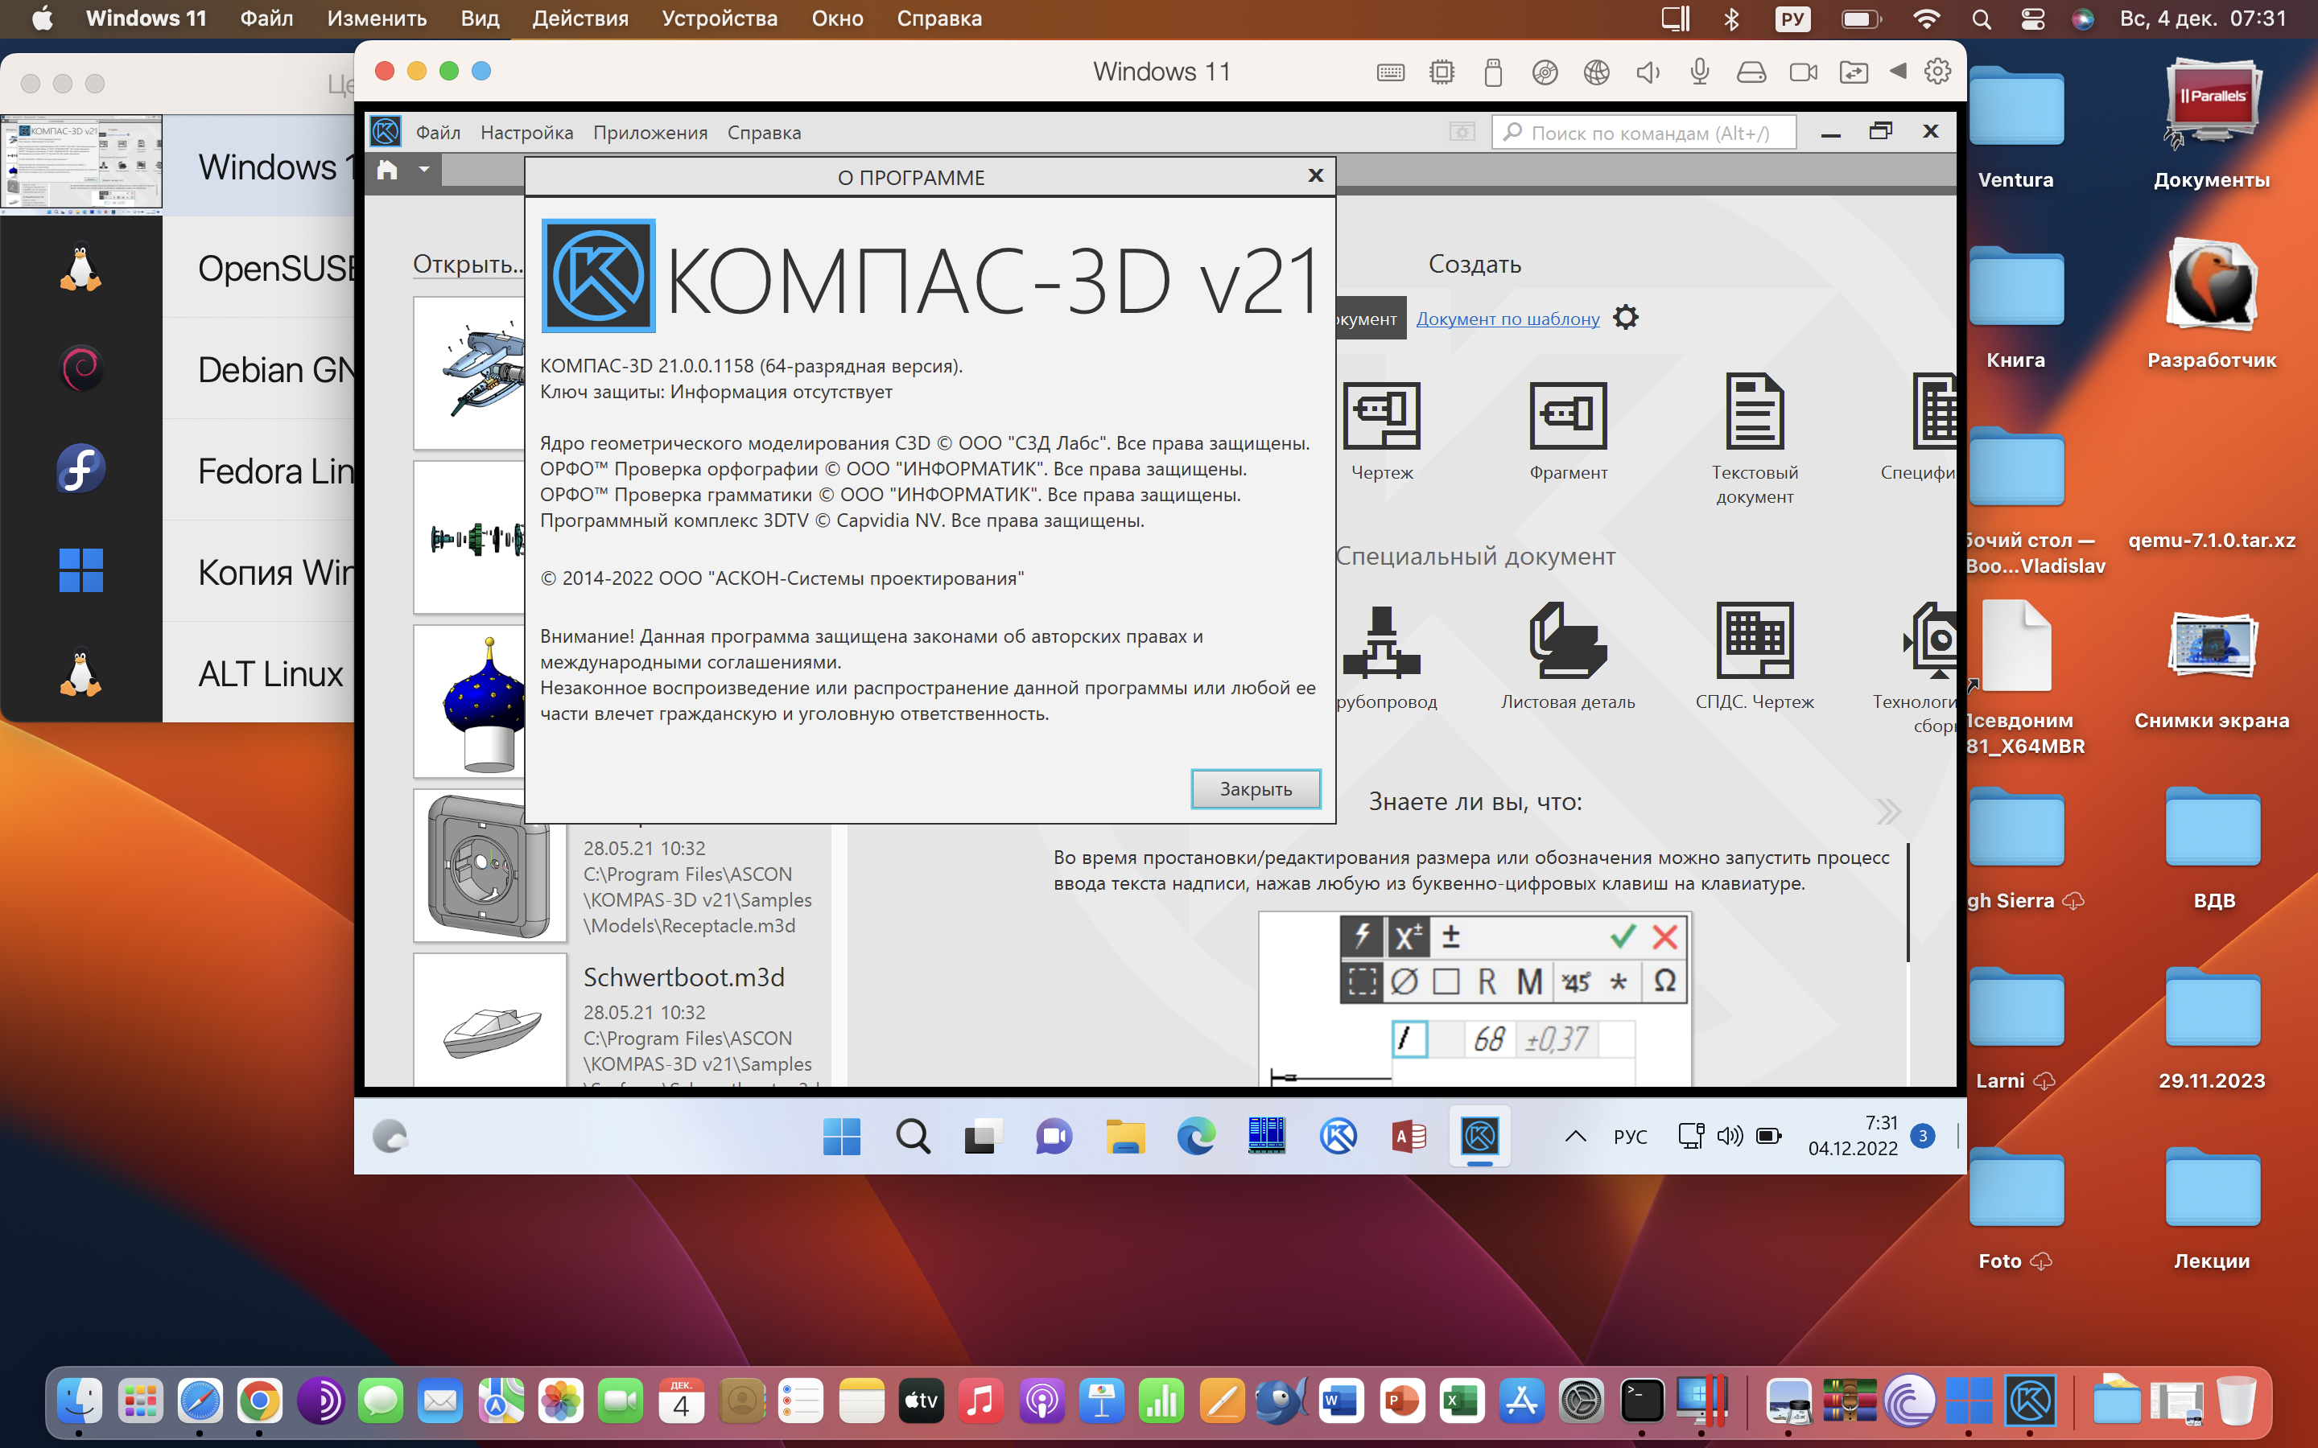This screenshot has width=2318, height=1448.
Task: Switch РУС input language in taskbar
Action: pyautogui.click(x=1629, y=1137)
